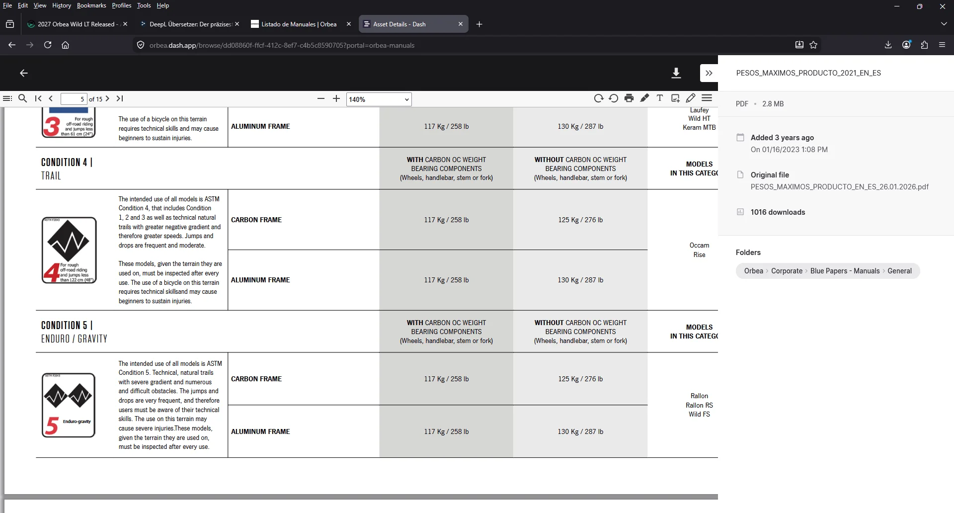The height and width of the screenshot is (513, 954).
Task: Open the Help menu
Action: tap(163, 5)
